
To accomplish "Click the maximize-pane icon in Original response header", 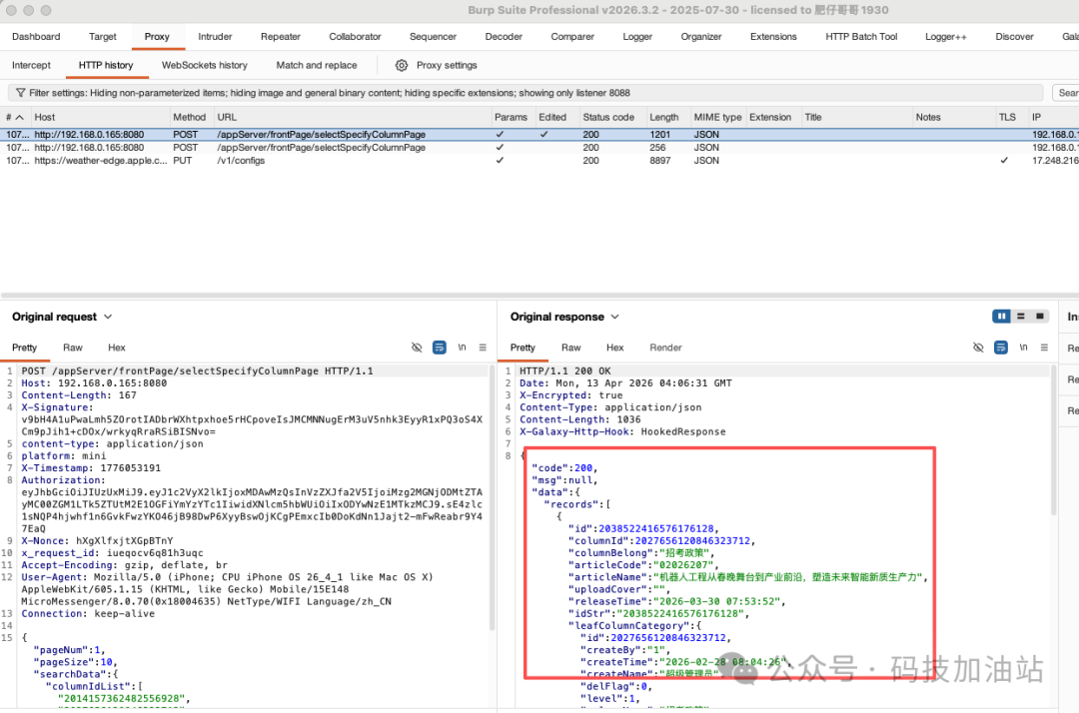I will [1042, 317].
